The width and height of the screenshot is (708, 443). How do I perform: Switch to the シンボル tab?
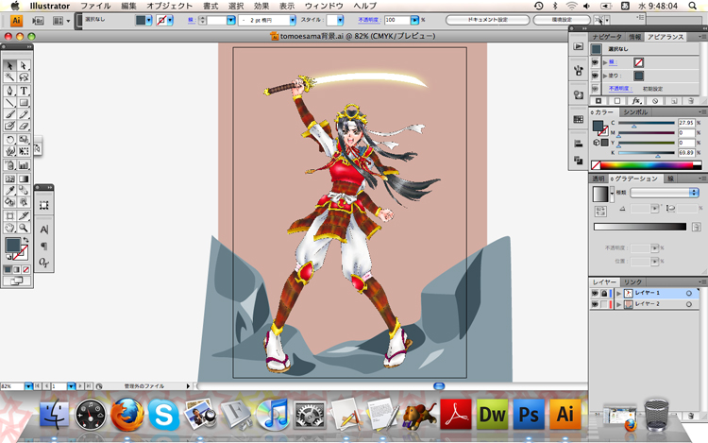point(635,112)
